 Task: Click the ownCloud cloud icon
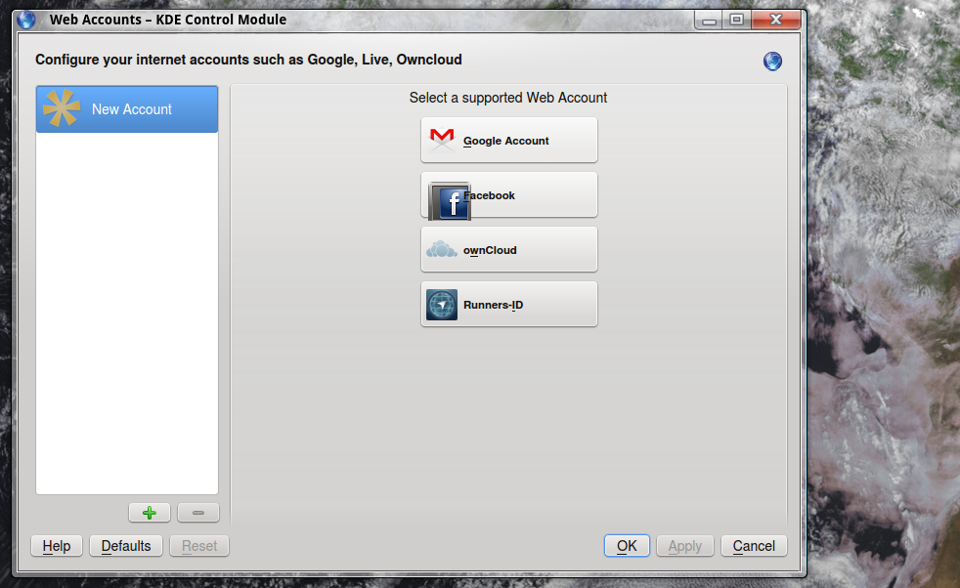pyautogui.click(x=442, y=250)
